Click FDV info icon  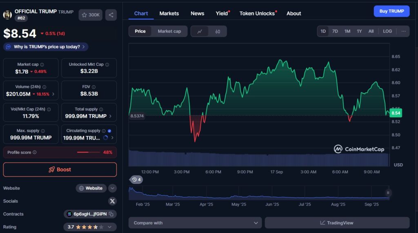click(x=93, y=87)
